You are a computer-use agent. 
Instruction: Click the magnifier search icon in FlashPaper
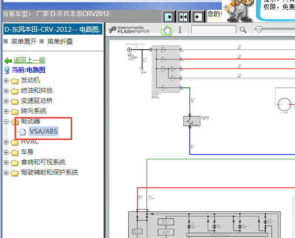[x=243, y=30]
